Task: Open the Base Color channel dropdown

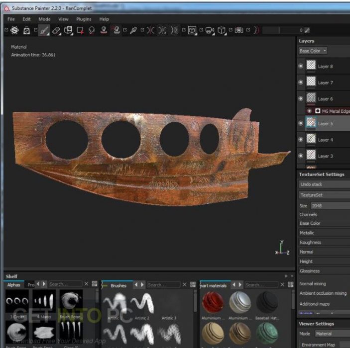Action: [x=313, y=51]
